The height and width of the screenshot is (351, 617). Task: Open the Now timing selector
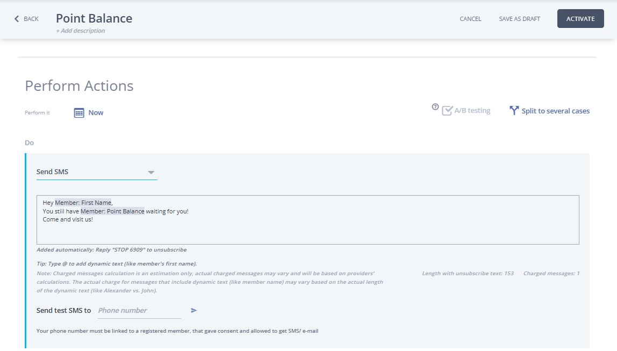coord(96,113)
